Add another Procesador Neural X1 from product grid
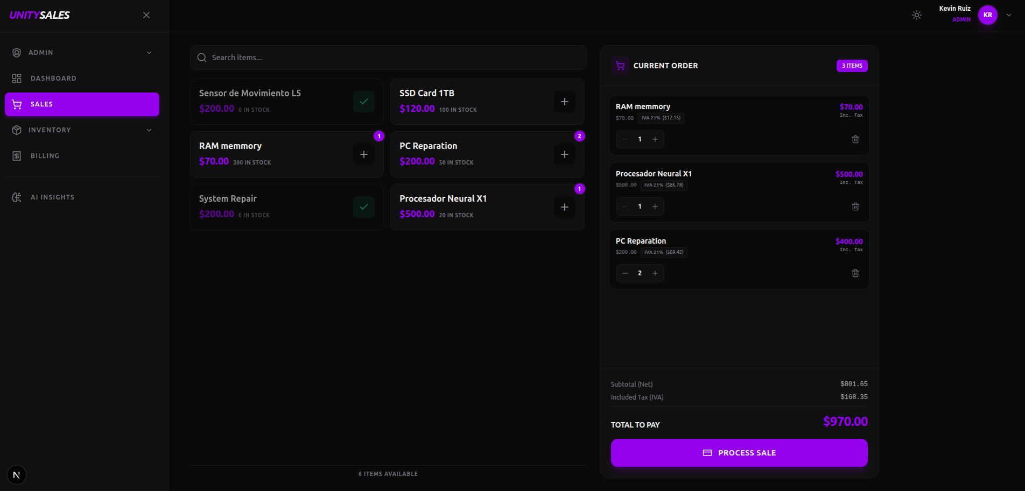This screenshot has height=491, width=1025. pos(564,207)
